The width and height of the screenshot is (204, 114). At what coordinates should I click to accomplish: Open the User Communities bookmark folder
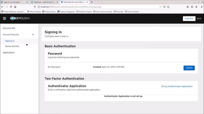[x=103, y=12]
